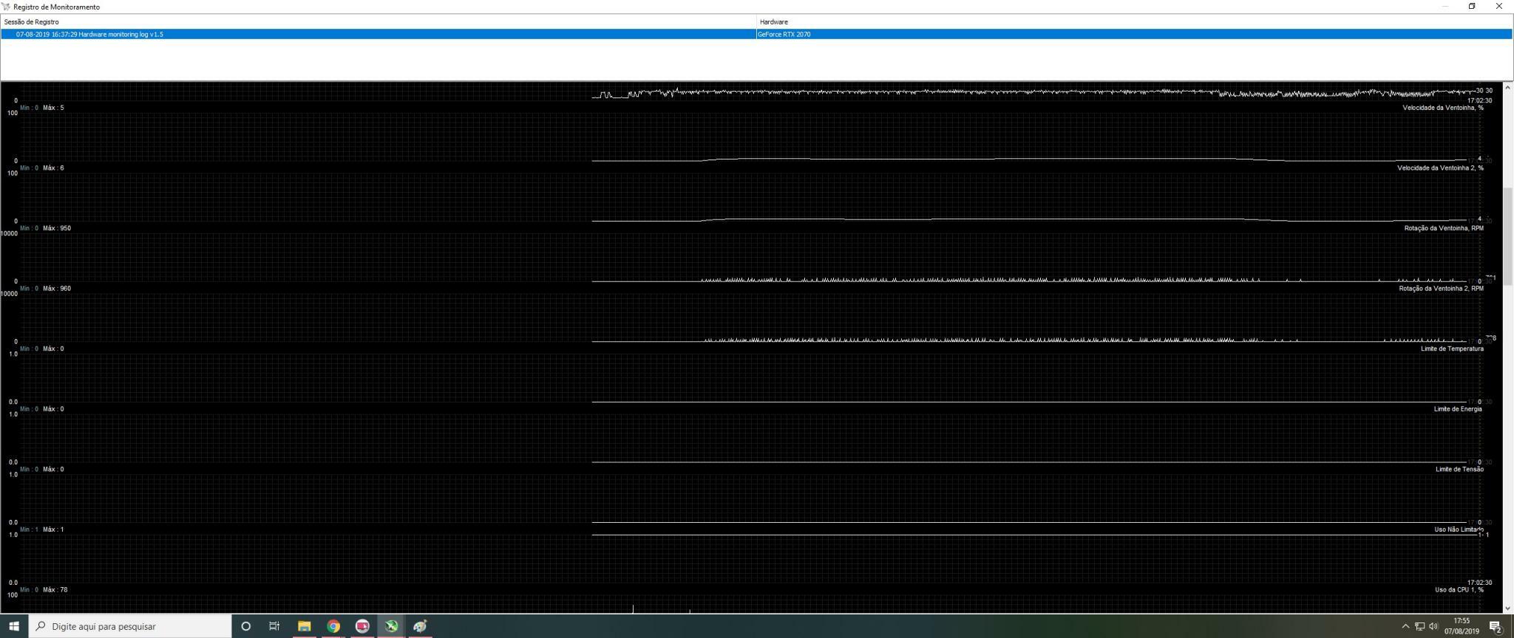Viewport: 1514px width, 638px height.
Task: Close the Registro de Monitoramento window
Action: [x=1499, y=7]
